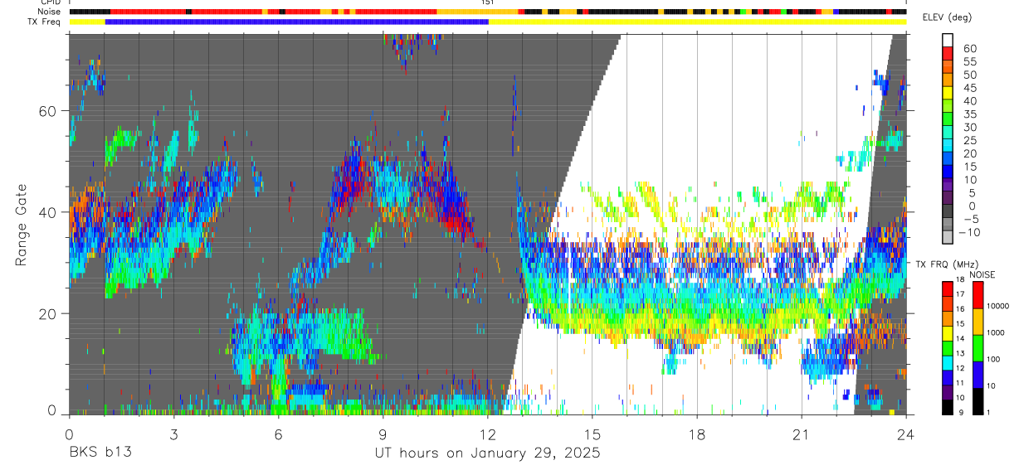Viewport: 1019px width, 470px height.
Task: Pick the red swatch in NOISE legend
Action: click(978, 295)
